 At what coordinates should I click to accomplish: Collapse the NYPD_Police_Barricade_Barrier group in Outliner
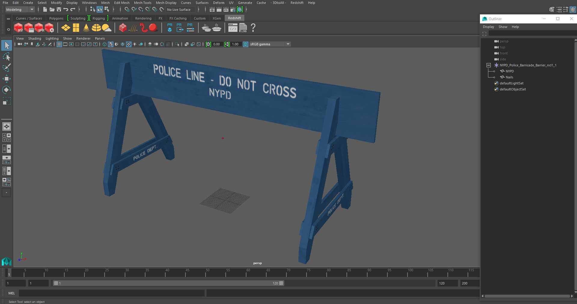[x=489, y=65]
